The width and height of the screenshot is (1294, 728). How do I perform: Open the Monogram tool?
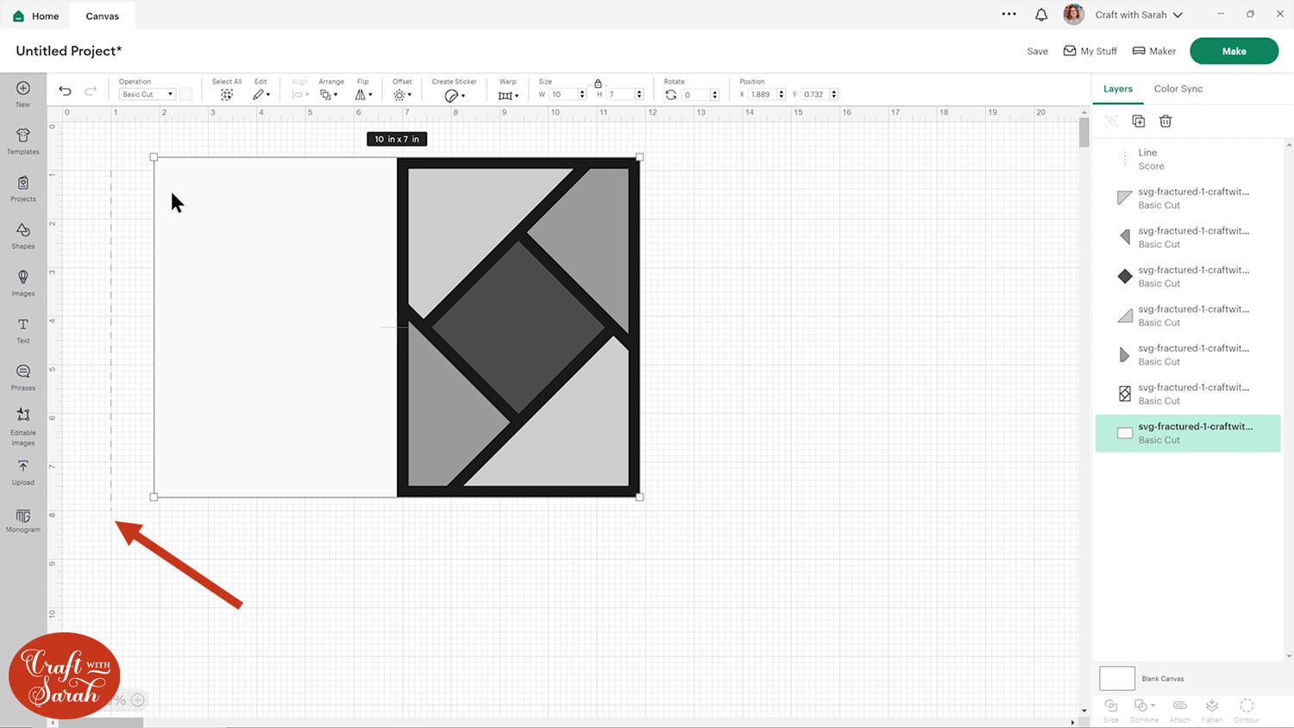pos(23,520)
